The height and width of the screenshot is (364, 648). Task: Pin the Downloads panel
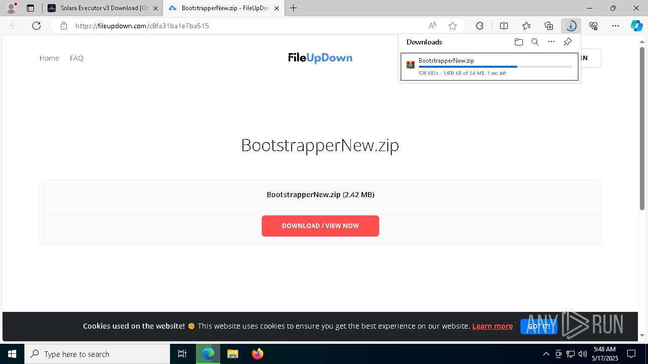tap(568, 42)
